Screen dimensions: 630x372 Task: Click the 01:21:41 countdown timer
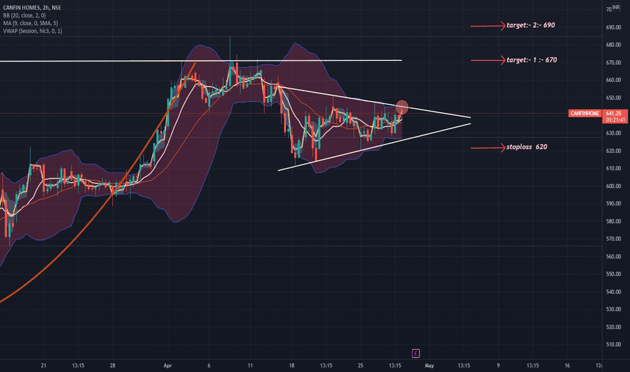(614, 120)
